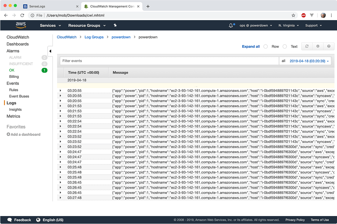Viewport: 337px width, 224px height.
Task: Open the notifications bell icon
Action: (x=231, y=26)
